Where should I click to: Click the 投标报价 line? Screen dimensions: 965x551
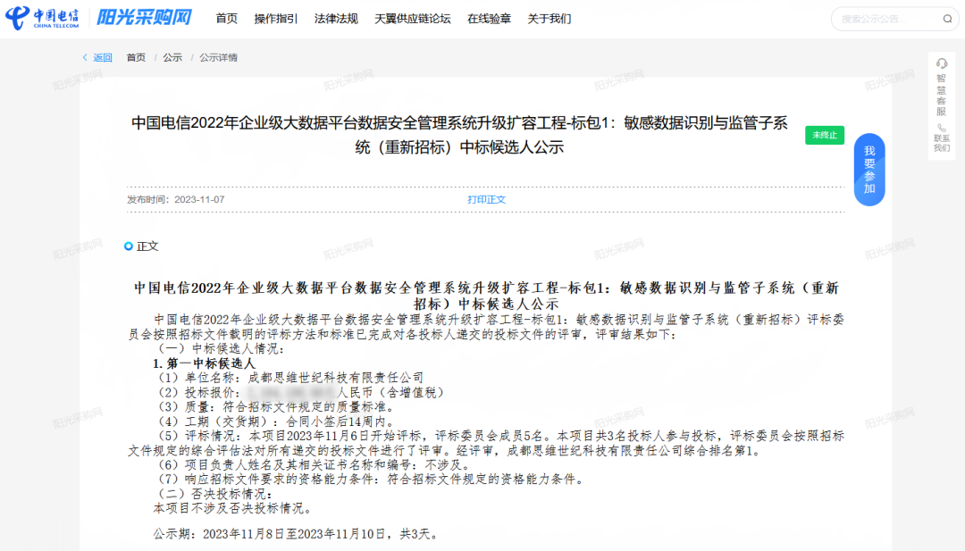(x=300, y=392)
